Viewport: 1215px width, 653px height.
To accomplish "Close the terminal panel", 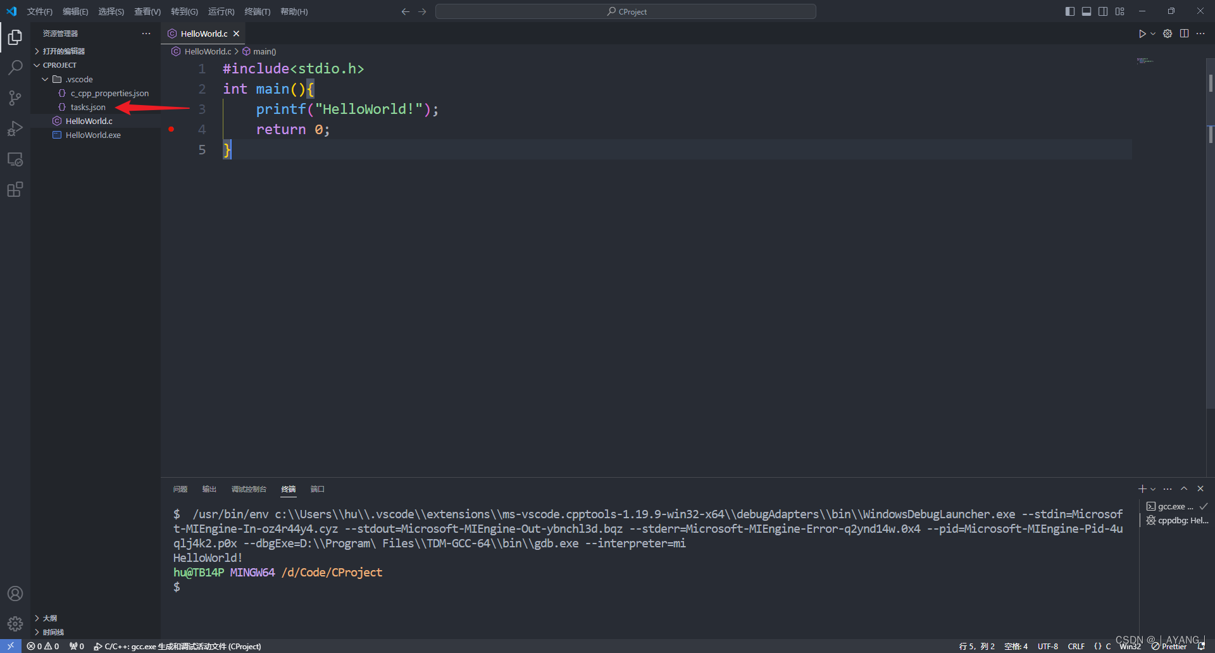I will [x=1200, y=489].
